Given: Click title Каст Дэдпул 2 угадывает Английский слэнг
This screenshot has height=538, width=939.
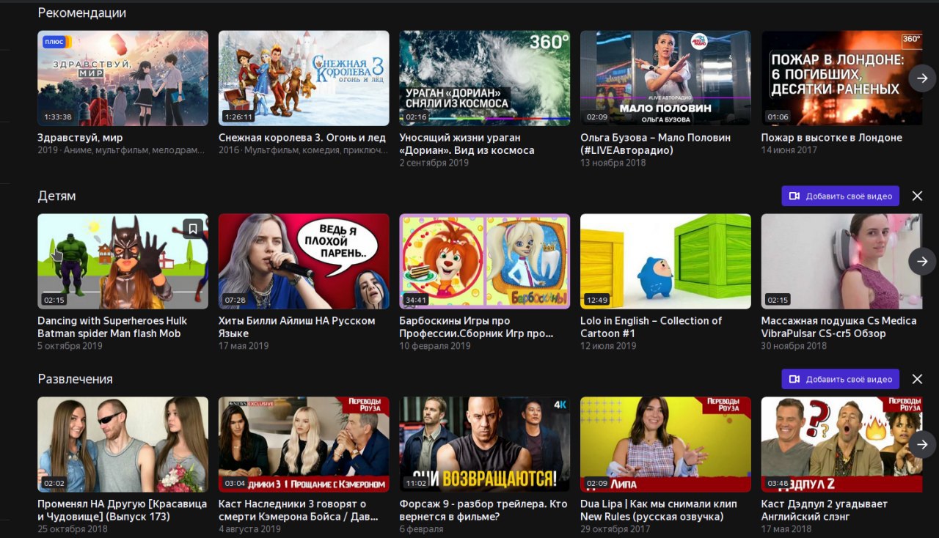Looking at the screenshot, I should pos(824,510).
